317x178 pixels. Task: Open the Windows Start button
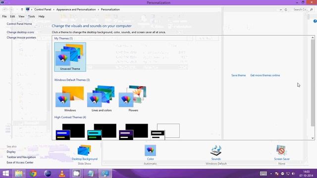coord(5,174)
